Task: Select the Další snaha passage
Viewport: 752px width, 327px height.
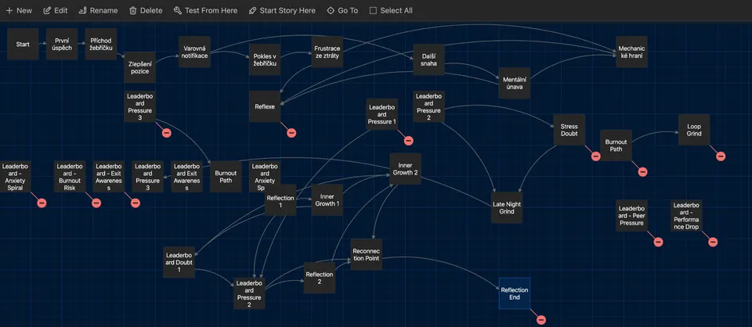Action: (428, 60)
